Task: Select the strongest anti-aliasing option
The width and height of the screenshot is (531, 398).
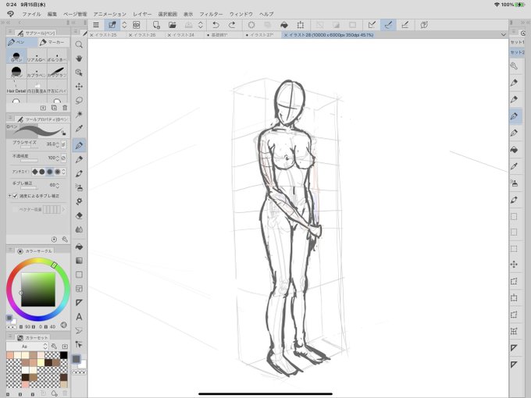Action: coord(58,172)
